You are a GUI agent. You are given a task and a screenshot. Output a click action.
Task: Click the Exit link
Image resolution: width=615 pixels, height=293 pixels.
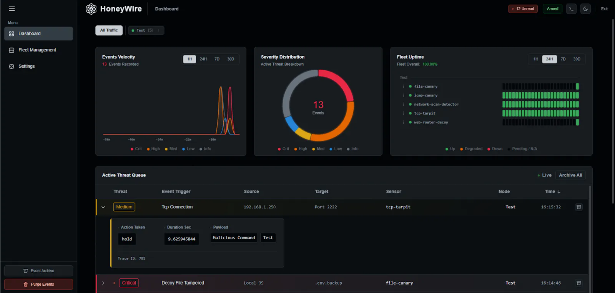pos(604,9)
